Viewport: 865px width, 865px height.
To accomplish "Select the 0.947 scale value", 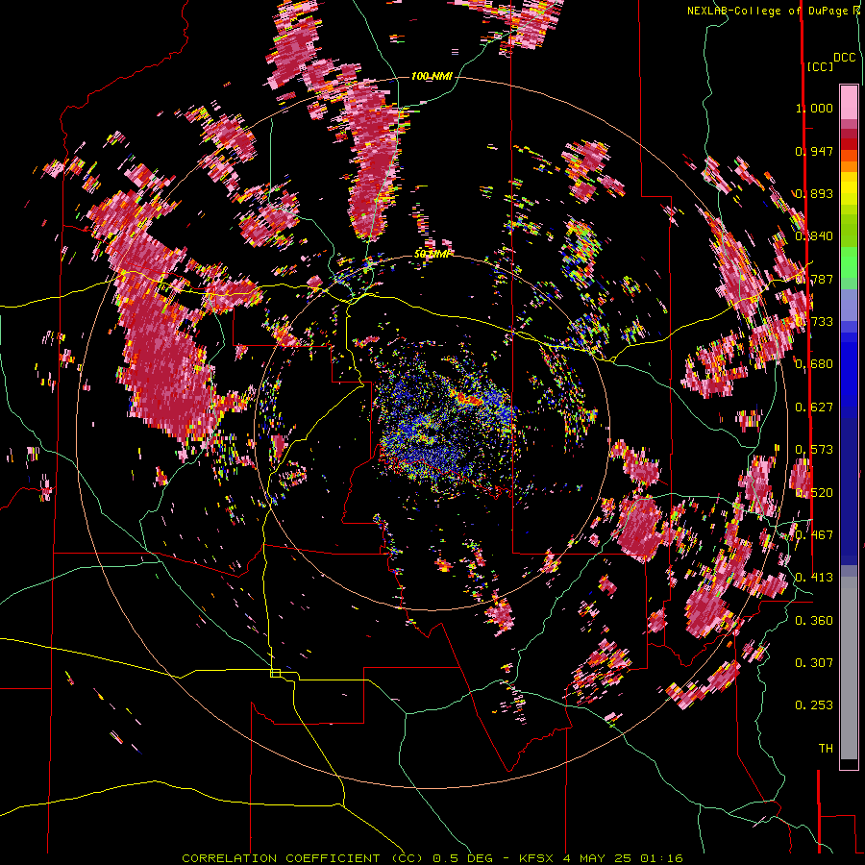I will 814,151.
